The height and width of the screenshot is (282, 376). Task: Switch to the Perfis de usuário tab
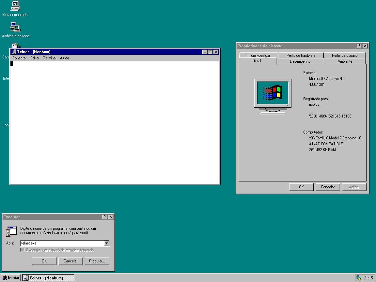click(x=345, y=55)
